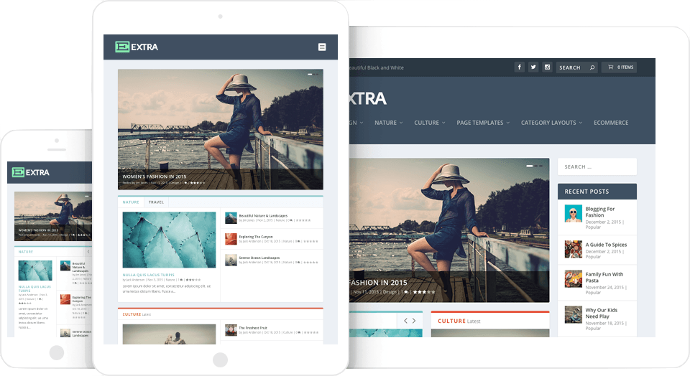Click the tablet hero slider image
This screenshot has height=376, width=690.
221,129
